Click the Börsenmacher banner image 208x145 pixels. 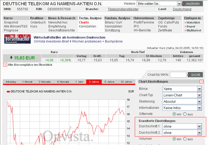coord(17,39)
